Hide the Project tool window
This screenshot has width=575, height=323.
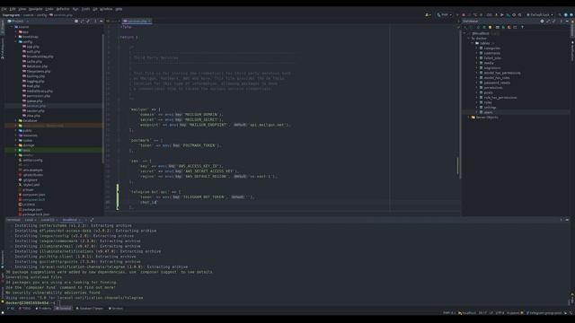[x=102, y=22]
